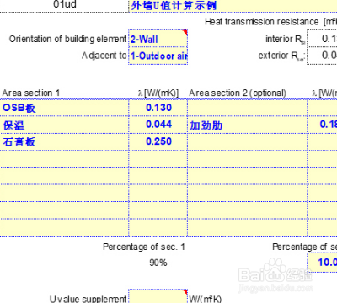Image resolution: width=337 pixels, height=303 pixels.
Task: Click the 0.250 lambda value
Action: tap(158, 142)
